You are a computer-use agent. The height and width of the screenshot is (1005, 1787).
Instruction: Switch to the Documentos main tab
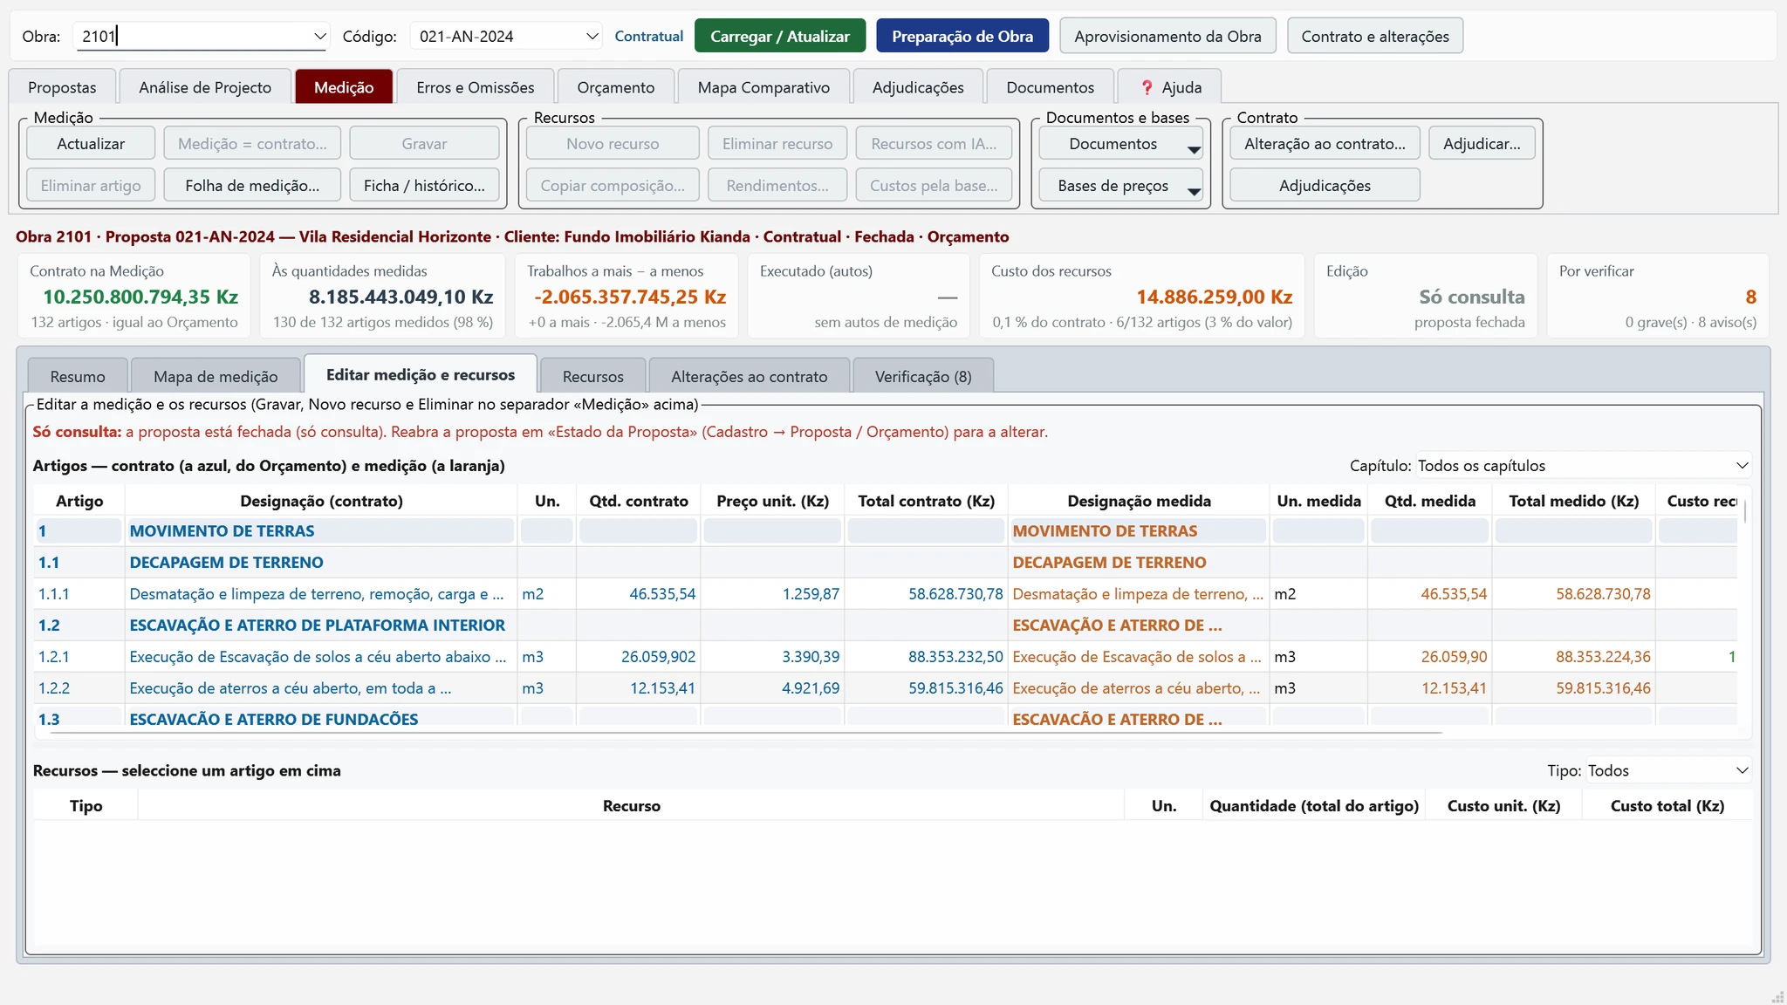[1050, 87]
